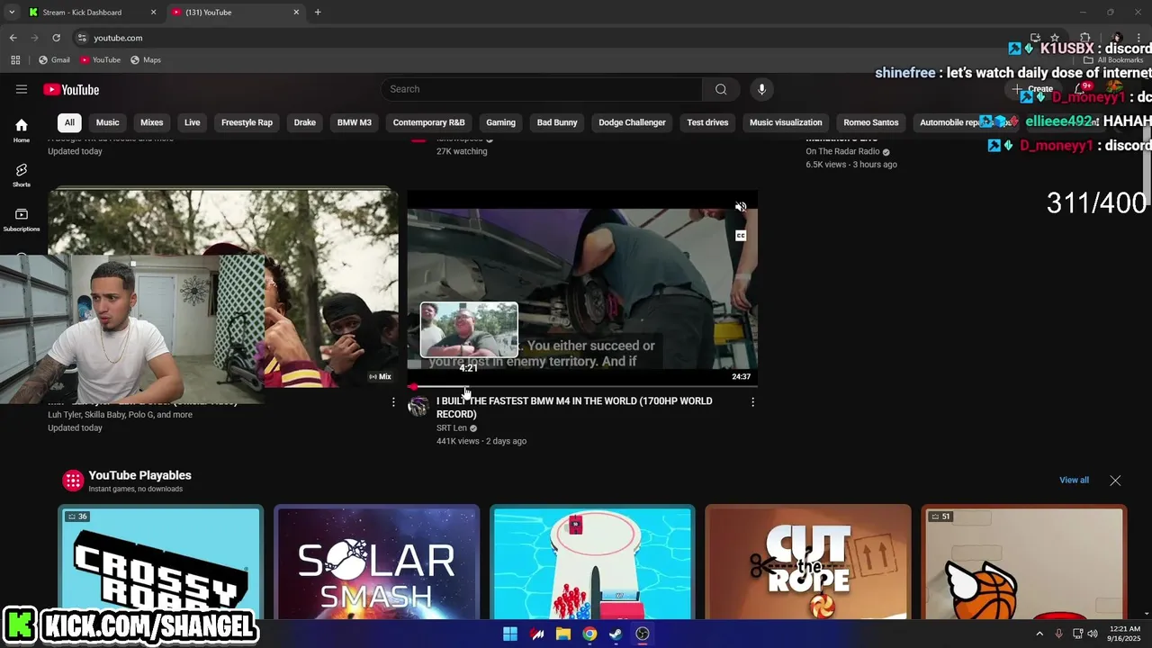
Task: Open the Crossy Road game thumbnail
Action: [x=161, y=562]
